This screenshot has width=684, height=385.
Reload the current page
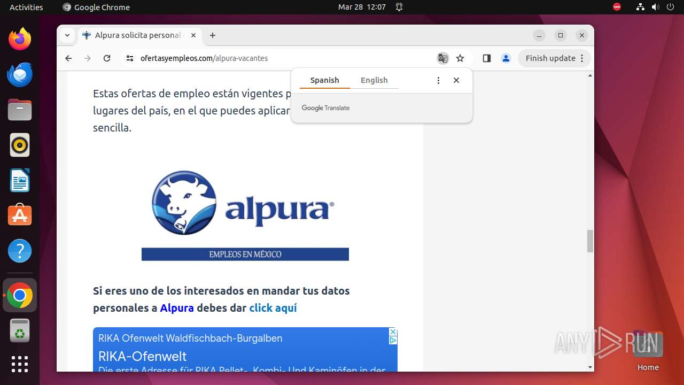click(x=107, y=58)
